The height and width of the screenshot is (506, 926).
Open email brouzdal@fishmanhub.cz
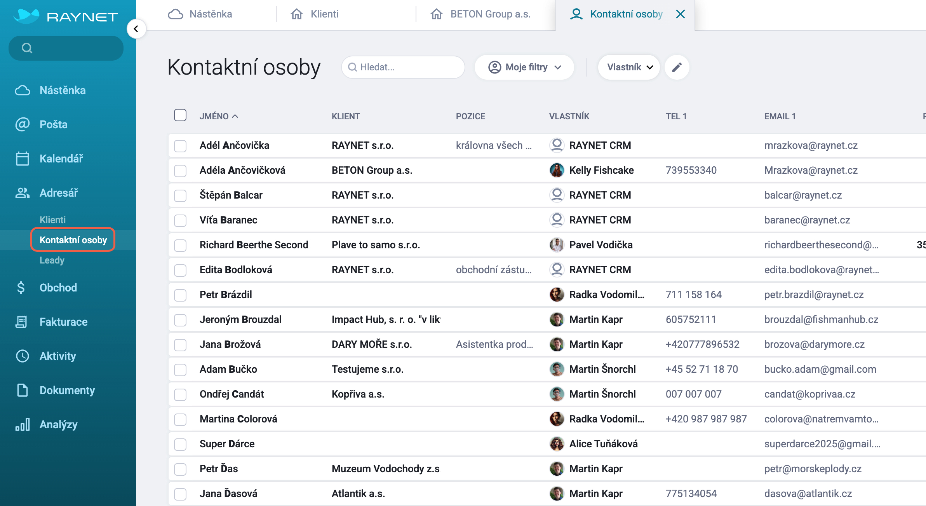tap(821, 319)
